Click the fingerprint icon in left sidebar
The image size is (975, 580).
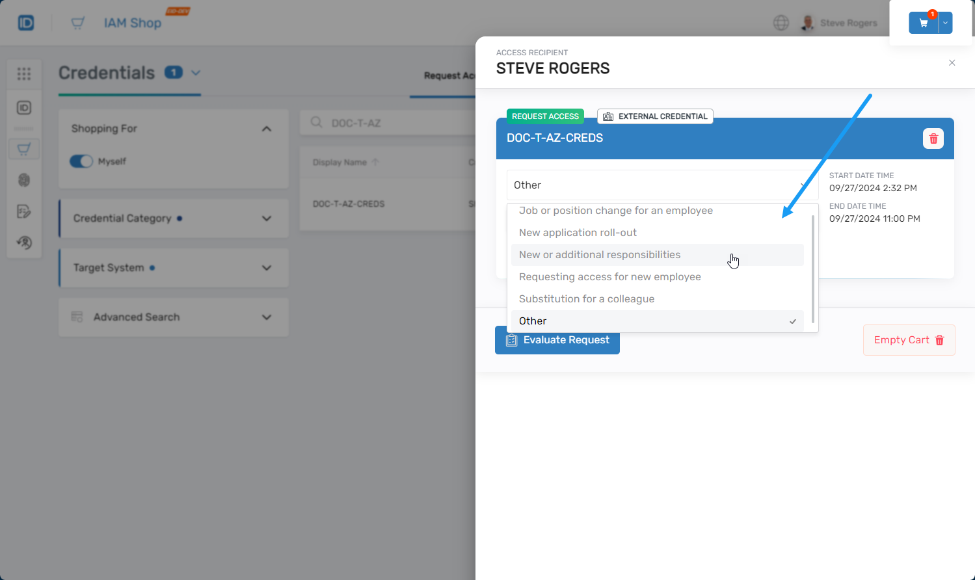coord(24,180)
